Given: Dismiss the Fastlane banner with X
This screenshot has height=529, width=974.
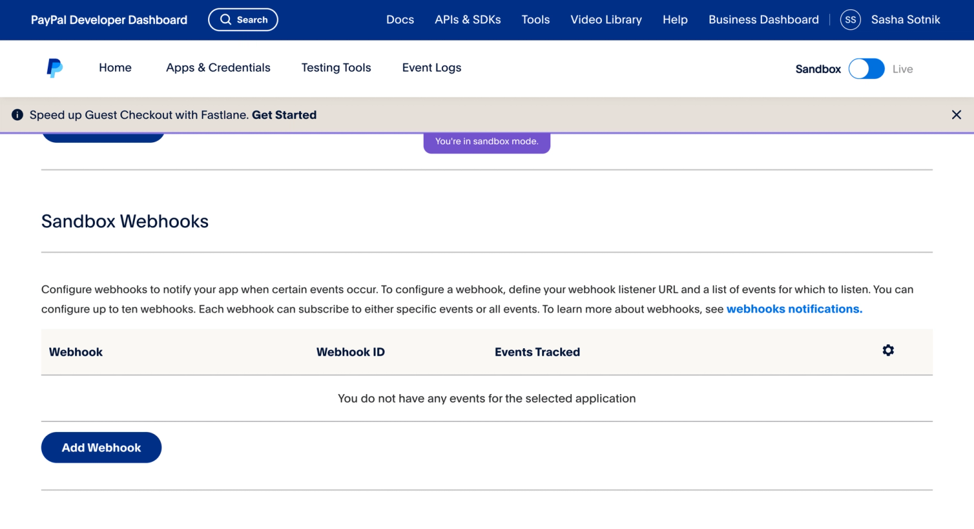Looking at the screenshot, I should 956,115.
